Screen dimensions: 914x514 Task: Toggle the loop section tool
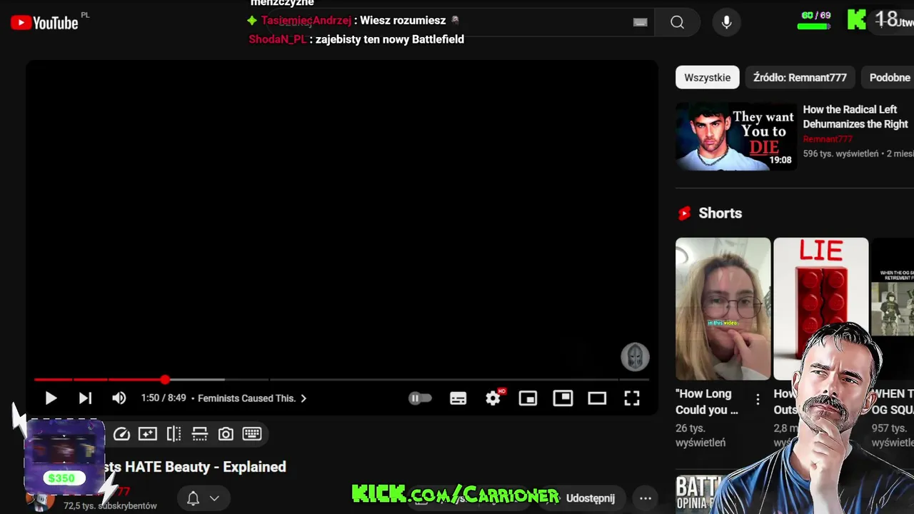point(200,434)
